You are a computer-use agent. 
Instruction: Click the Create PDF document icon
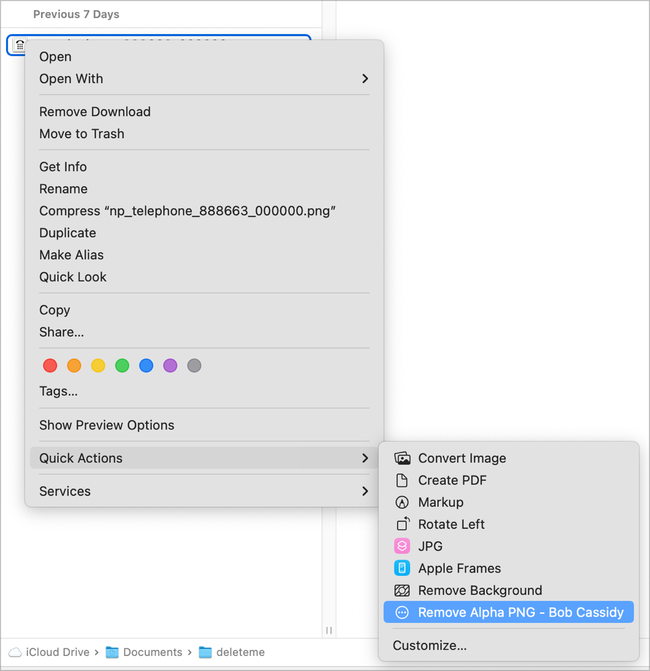coord(402,480)
